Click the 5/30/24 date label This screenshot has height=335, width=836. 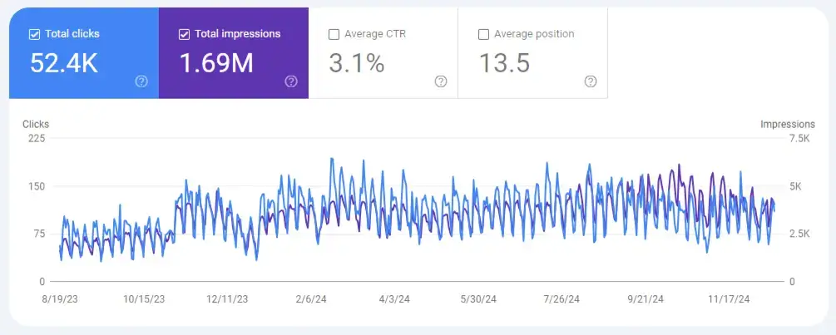478,299
